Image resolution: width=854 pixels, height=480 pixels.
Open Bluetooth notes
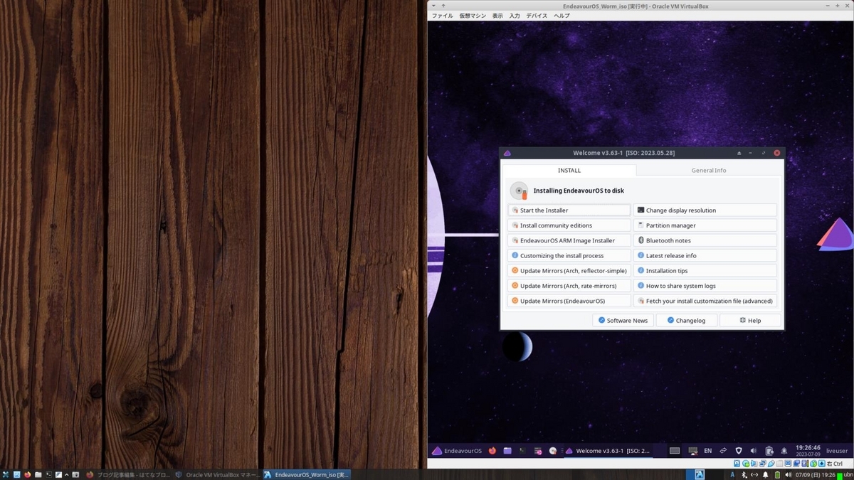tap(705, 240)
